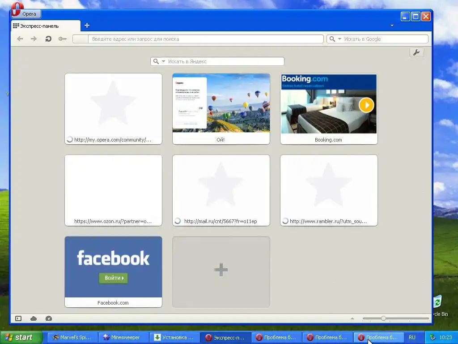
Task: Go forward with the forward arrow
Action: tap(34, 39)
